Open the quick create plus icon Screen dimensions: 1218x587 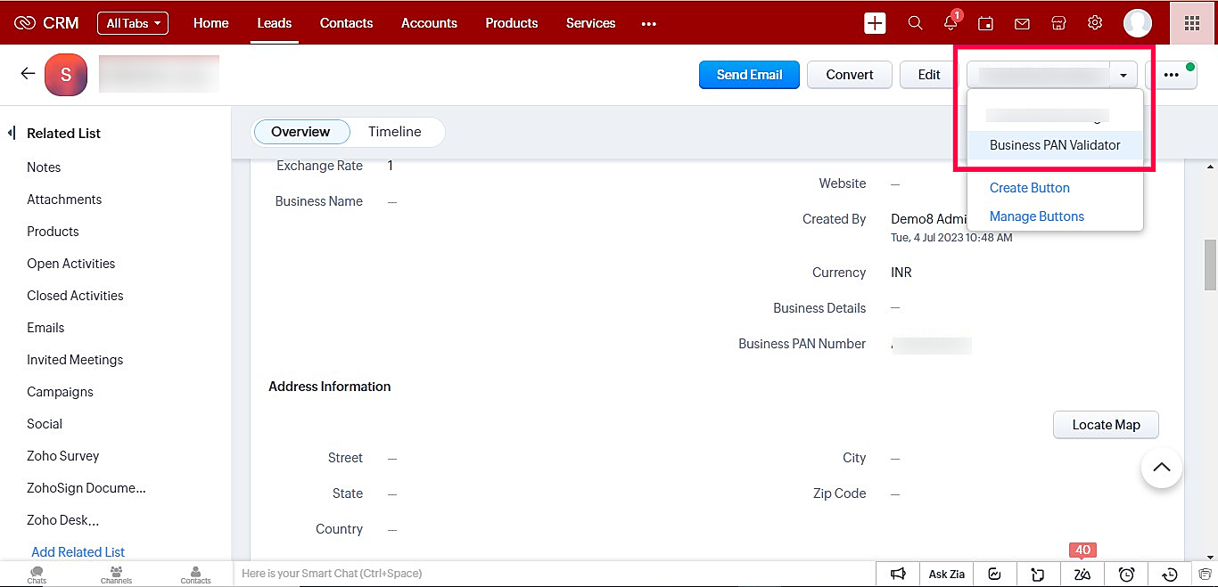(x=875, y=23)
